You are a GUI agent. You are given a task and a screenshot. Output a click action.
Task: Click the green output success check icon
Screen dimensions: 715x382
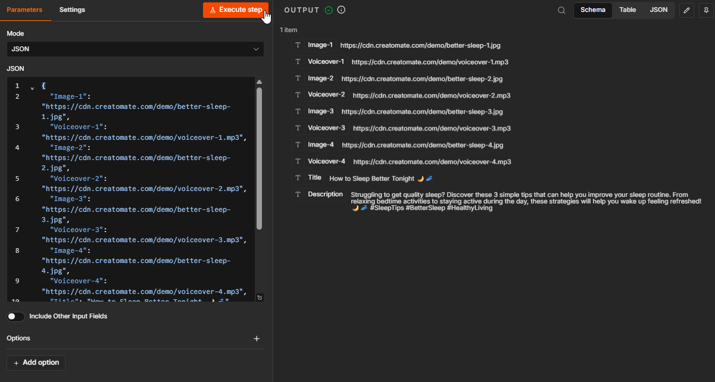tap(329, 10)
